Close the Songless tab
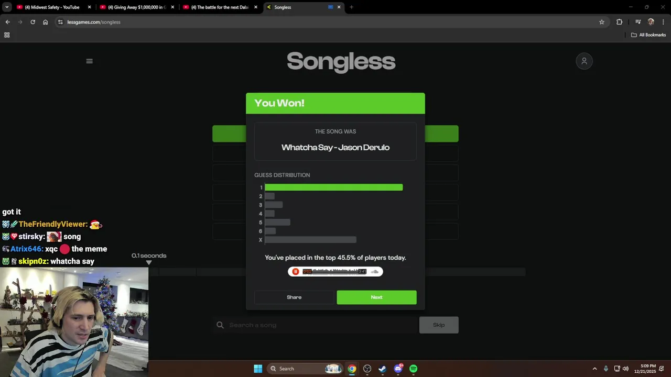 pyautogui.click(x=339, y=7)
